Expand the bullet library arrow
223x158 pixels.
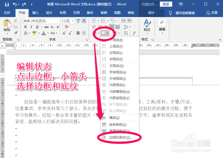tap(98, 21)
